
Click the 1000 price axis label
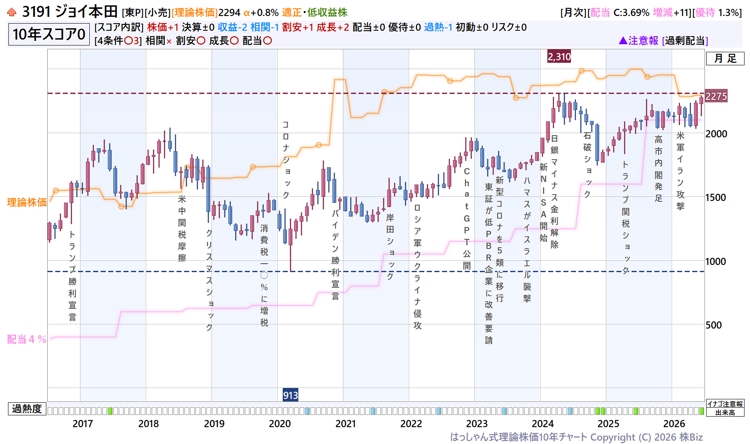(716, 262)
